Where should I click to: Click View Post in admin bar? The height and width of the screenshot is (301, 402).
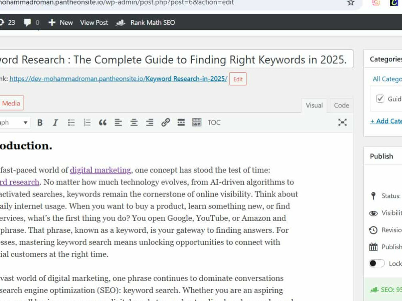pyautogui.click(x=94, y=22)
